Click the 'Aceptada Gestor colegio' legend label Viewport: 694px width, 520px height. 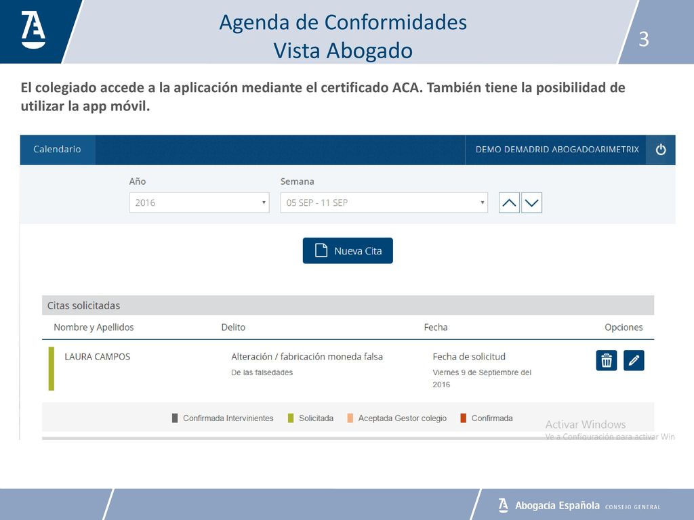click(x=403, y=418)
